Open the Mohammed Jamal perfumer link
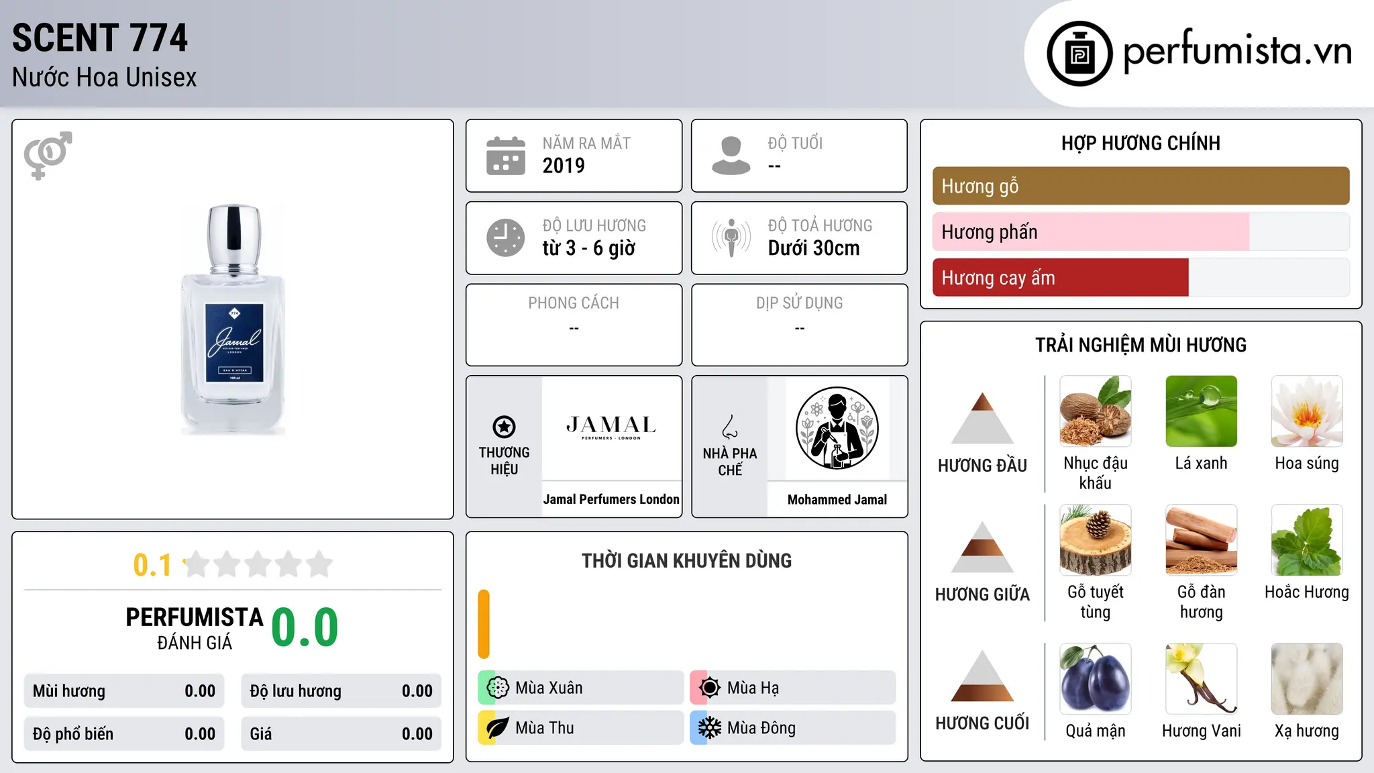This screenshot has height=773, width=1374. pos(837,499)
